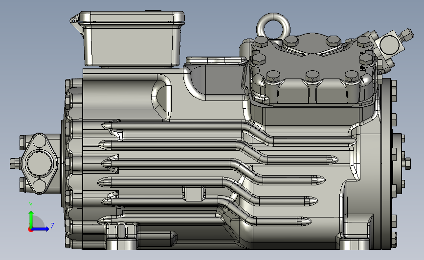Select the oval flange port at left end
Viewport: 424px width, 260px height.
[40, 163]
